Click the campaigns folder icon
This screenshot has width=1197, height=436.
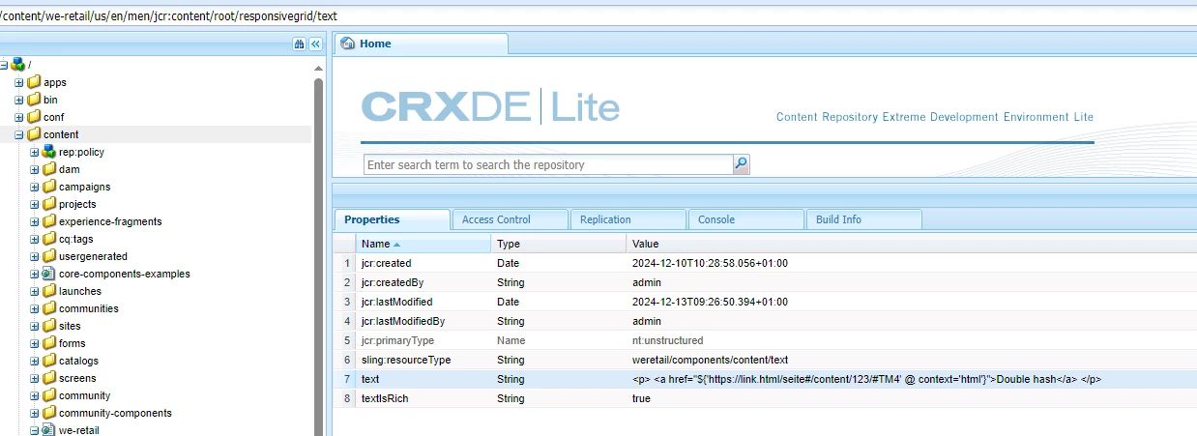coord(49,187)
